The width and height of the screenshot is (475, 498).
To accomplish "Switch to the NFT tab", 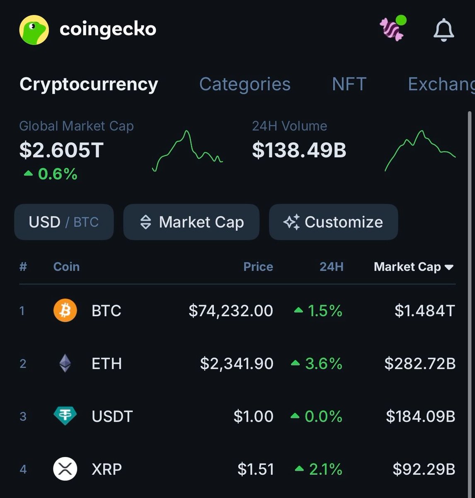I will pos(349,84).
